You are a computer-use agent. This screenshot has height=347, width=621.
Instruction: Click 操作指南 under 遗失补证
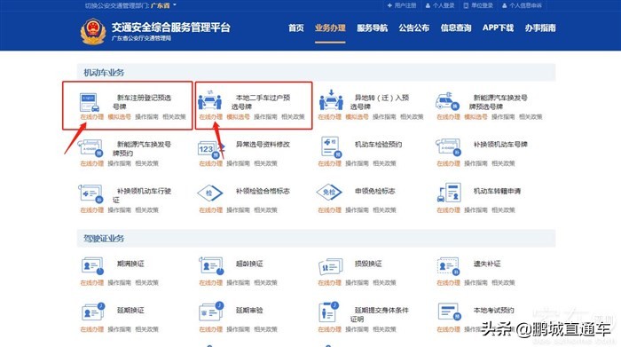pos(476,282)
